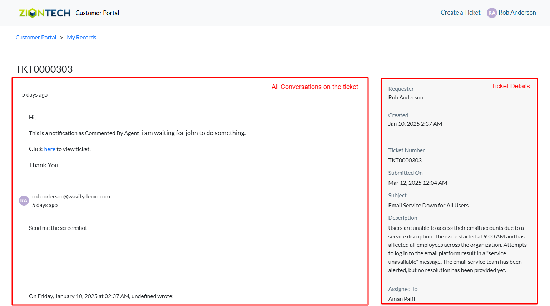Click the ZionTech logo
Viewport: 550px width, 306px height.
(x=45, y=13)
